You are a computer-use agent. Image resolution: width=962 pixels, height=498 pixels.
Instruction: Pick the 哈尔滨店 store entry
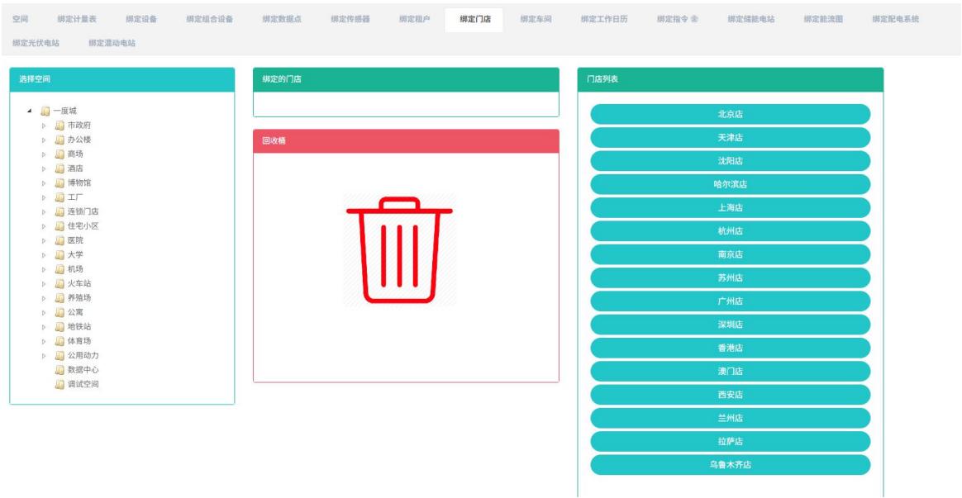click(x=730, y=184)
